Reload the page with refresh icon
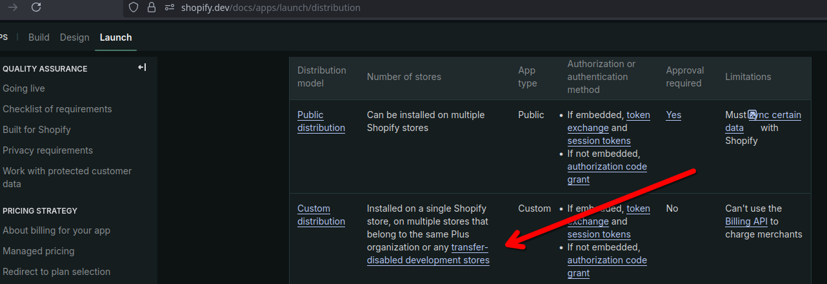Image resolution: width=827 pixels, height=284 pixels. (37, 8)
